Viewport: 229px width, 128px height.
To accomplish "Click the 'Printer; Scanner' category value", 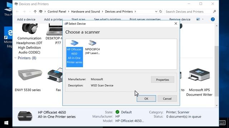I will pos(177,112).
